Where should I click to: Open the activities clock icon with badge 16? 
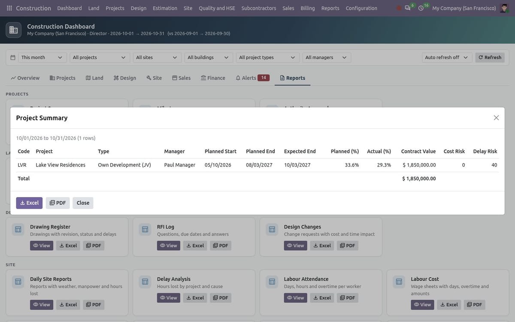[x=421, y=8]
